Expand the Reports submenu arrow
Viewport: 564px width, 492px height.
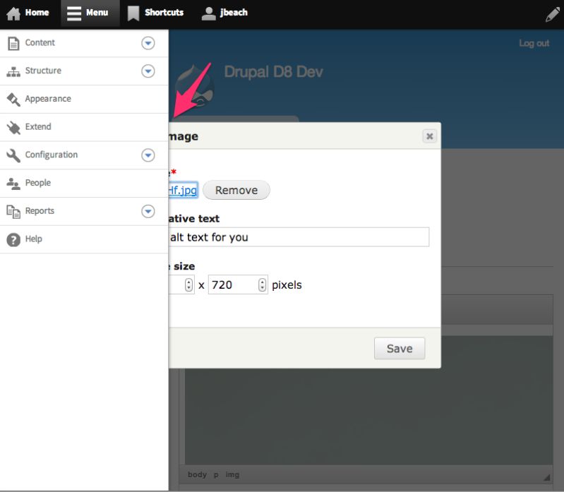coord(148,212)
